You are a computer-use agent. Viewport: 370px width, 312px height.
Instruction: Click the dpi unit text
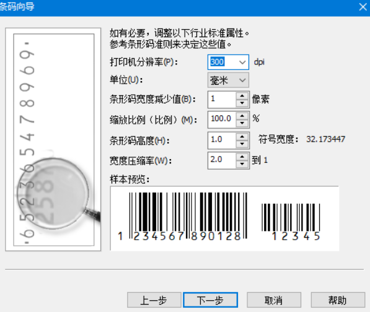coord(259,62)
